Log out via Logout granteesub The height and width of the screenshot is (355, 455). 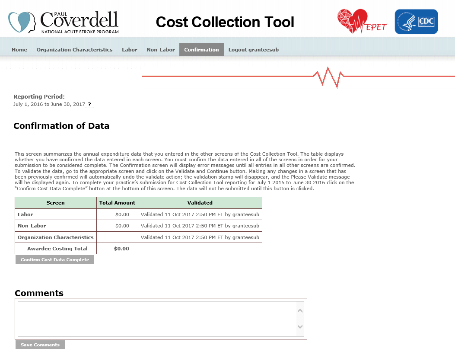(x=253, y=50)
